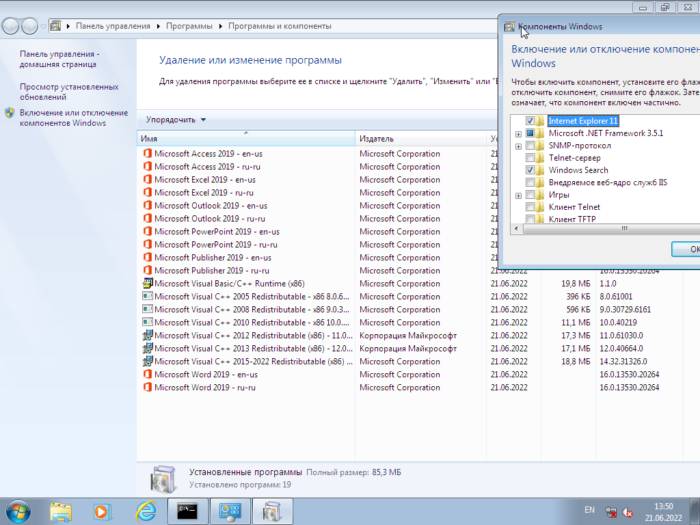Launch Internet Explorer from the taskbar

point(146,511)
